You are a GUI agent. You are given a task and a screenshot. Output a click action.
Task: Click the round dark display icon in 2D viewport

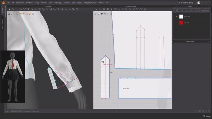[102, 14]
